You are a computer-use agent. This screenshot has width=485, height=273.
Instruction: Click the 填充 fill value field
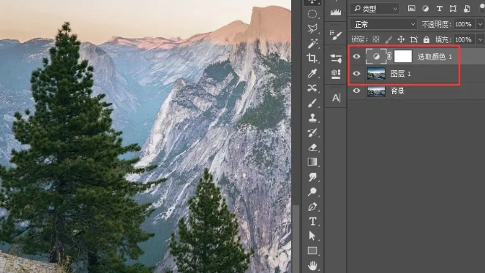(x=463, y=39)
